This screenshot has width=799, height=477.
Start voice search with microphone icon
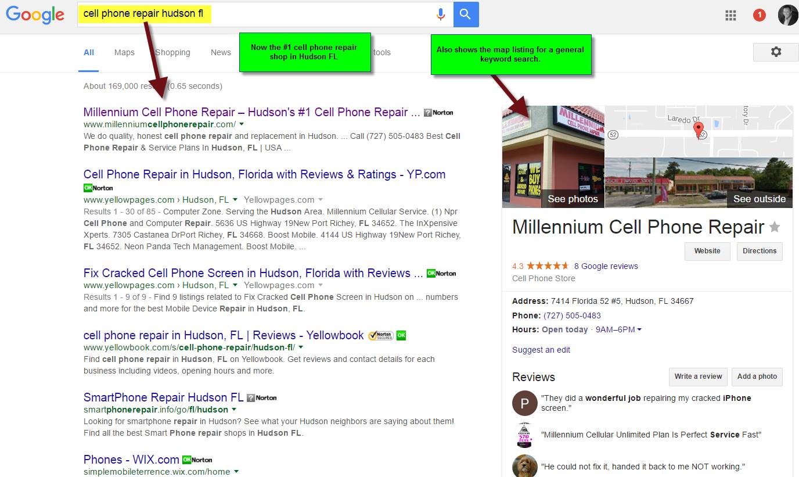click(441, 15)
